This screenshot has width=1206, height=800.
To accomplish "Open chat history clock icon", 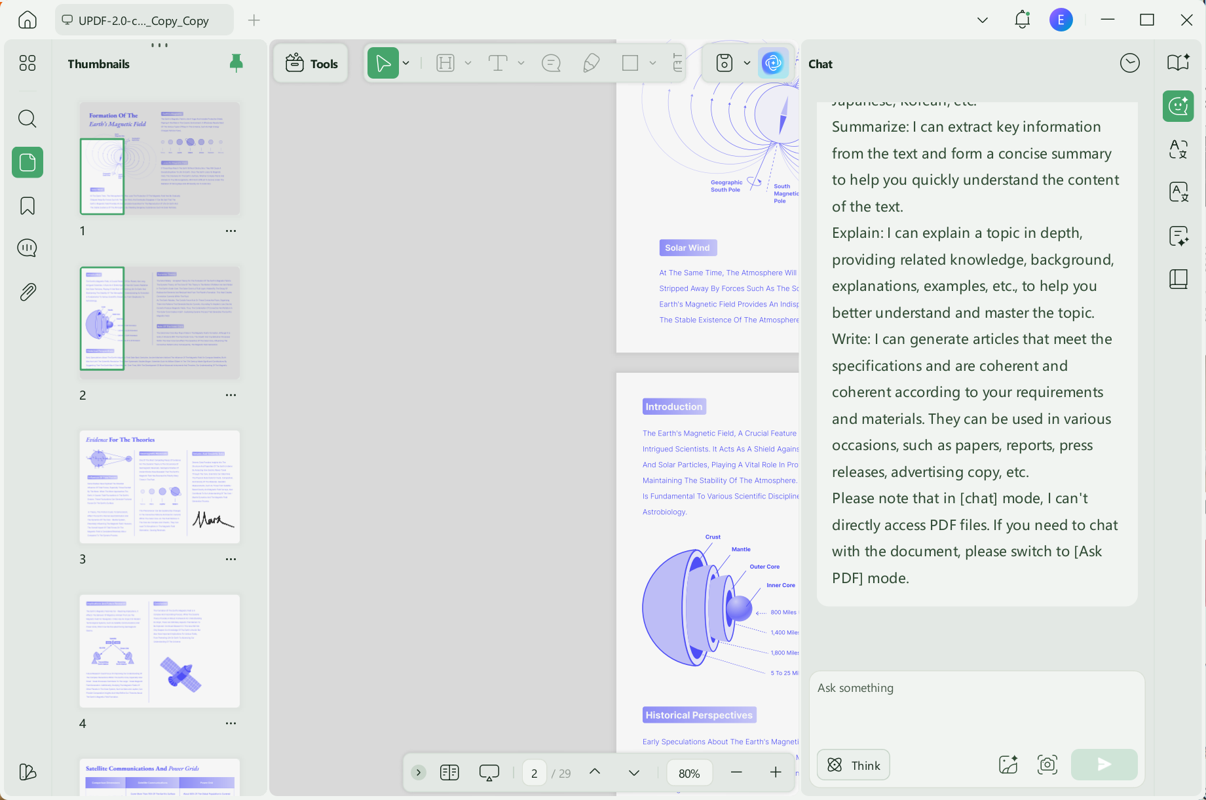I will coord(1129,63).
